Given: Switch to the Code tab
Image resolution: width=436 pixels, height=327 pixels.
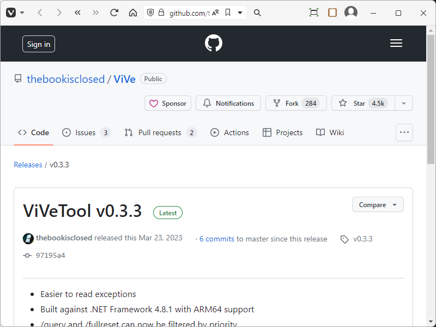Looking at the screenshot, I should (33, 132).
